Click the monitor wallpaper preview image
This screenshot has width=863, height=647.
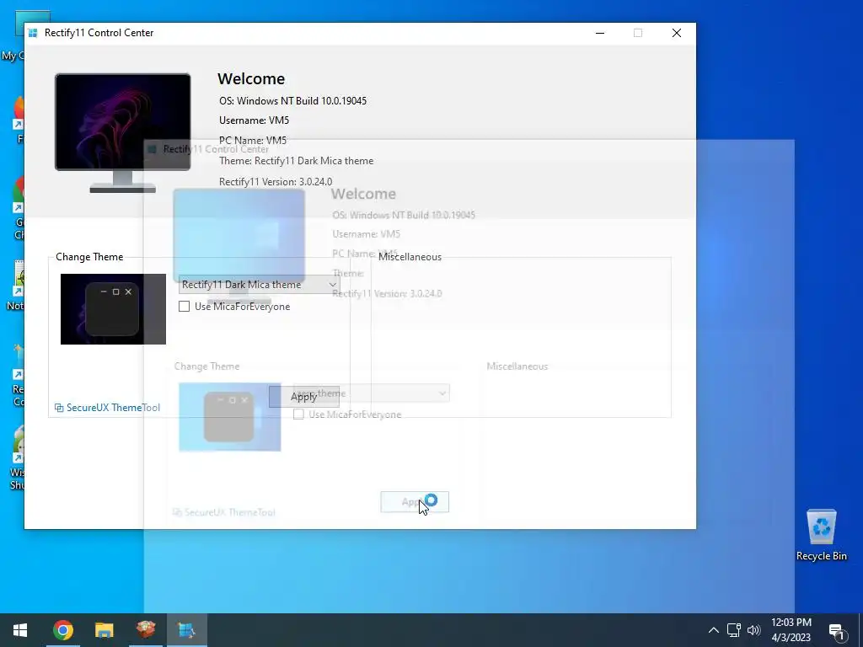click(123, 132)
